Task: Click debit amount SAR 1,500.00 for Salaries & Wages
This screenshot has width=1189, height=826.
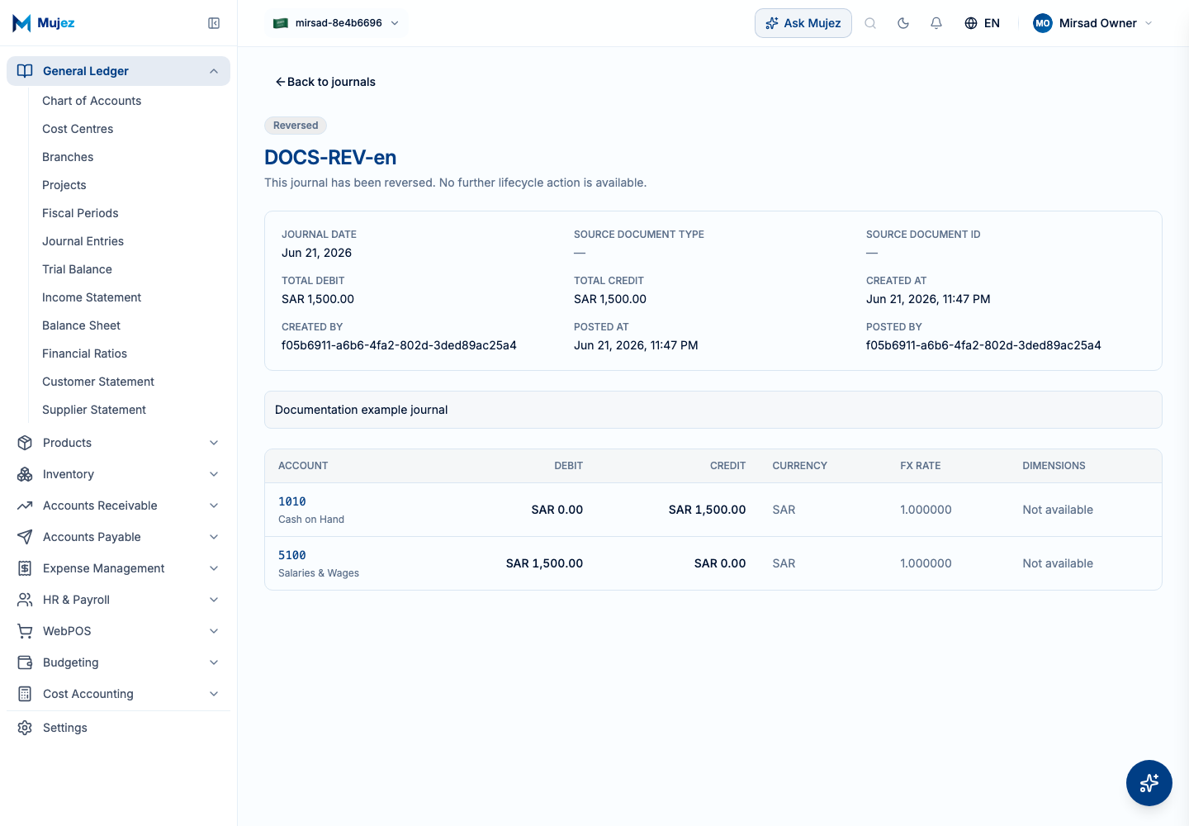Action: (544, 563)
